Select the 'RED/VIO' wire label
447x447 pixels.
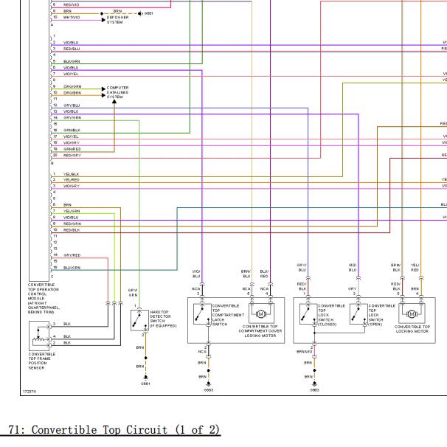tap(72, 5)
